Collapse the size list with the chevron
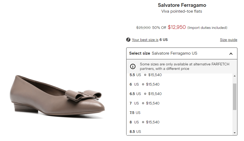This screenshot has height=141, width=244. pos(231,54)
